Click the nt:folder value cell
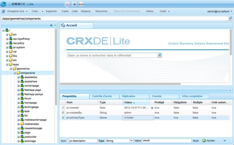The height and width of the screenshot is (145, 234). 138,118
